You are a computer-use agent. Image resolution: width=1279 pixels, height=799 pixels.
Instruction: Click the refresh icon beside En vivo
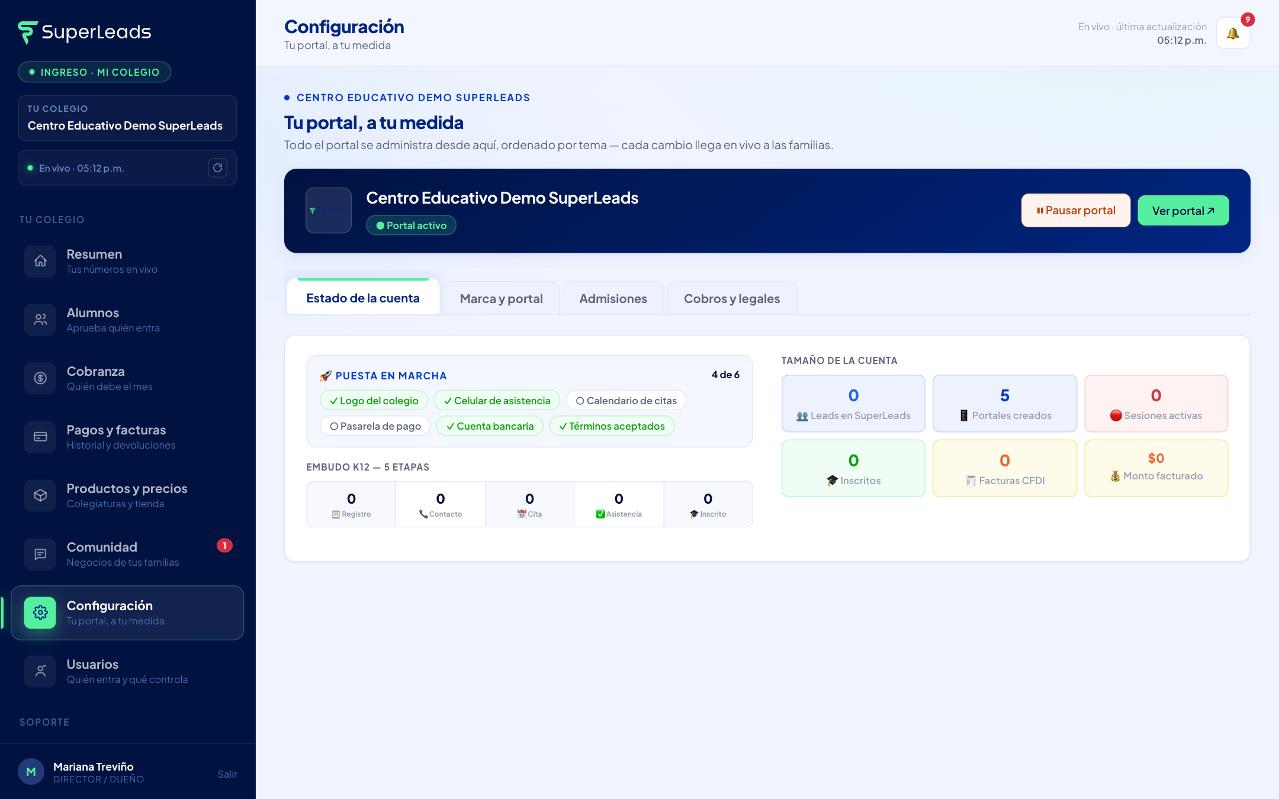(217, 167)
